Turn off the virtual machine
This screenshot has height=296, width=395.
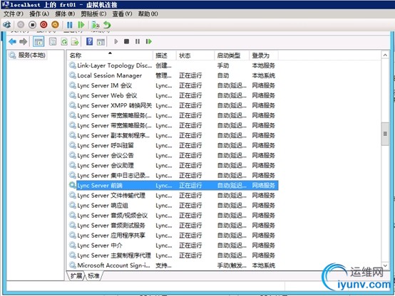point(32,25)
